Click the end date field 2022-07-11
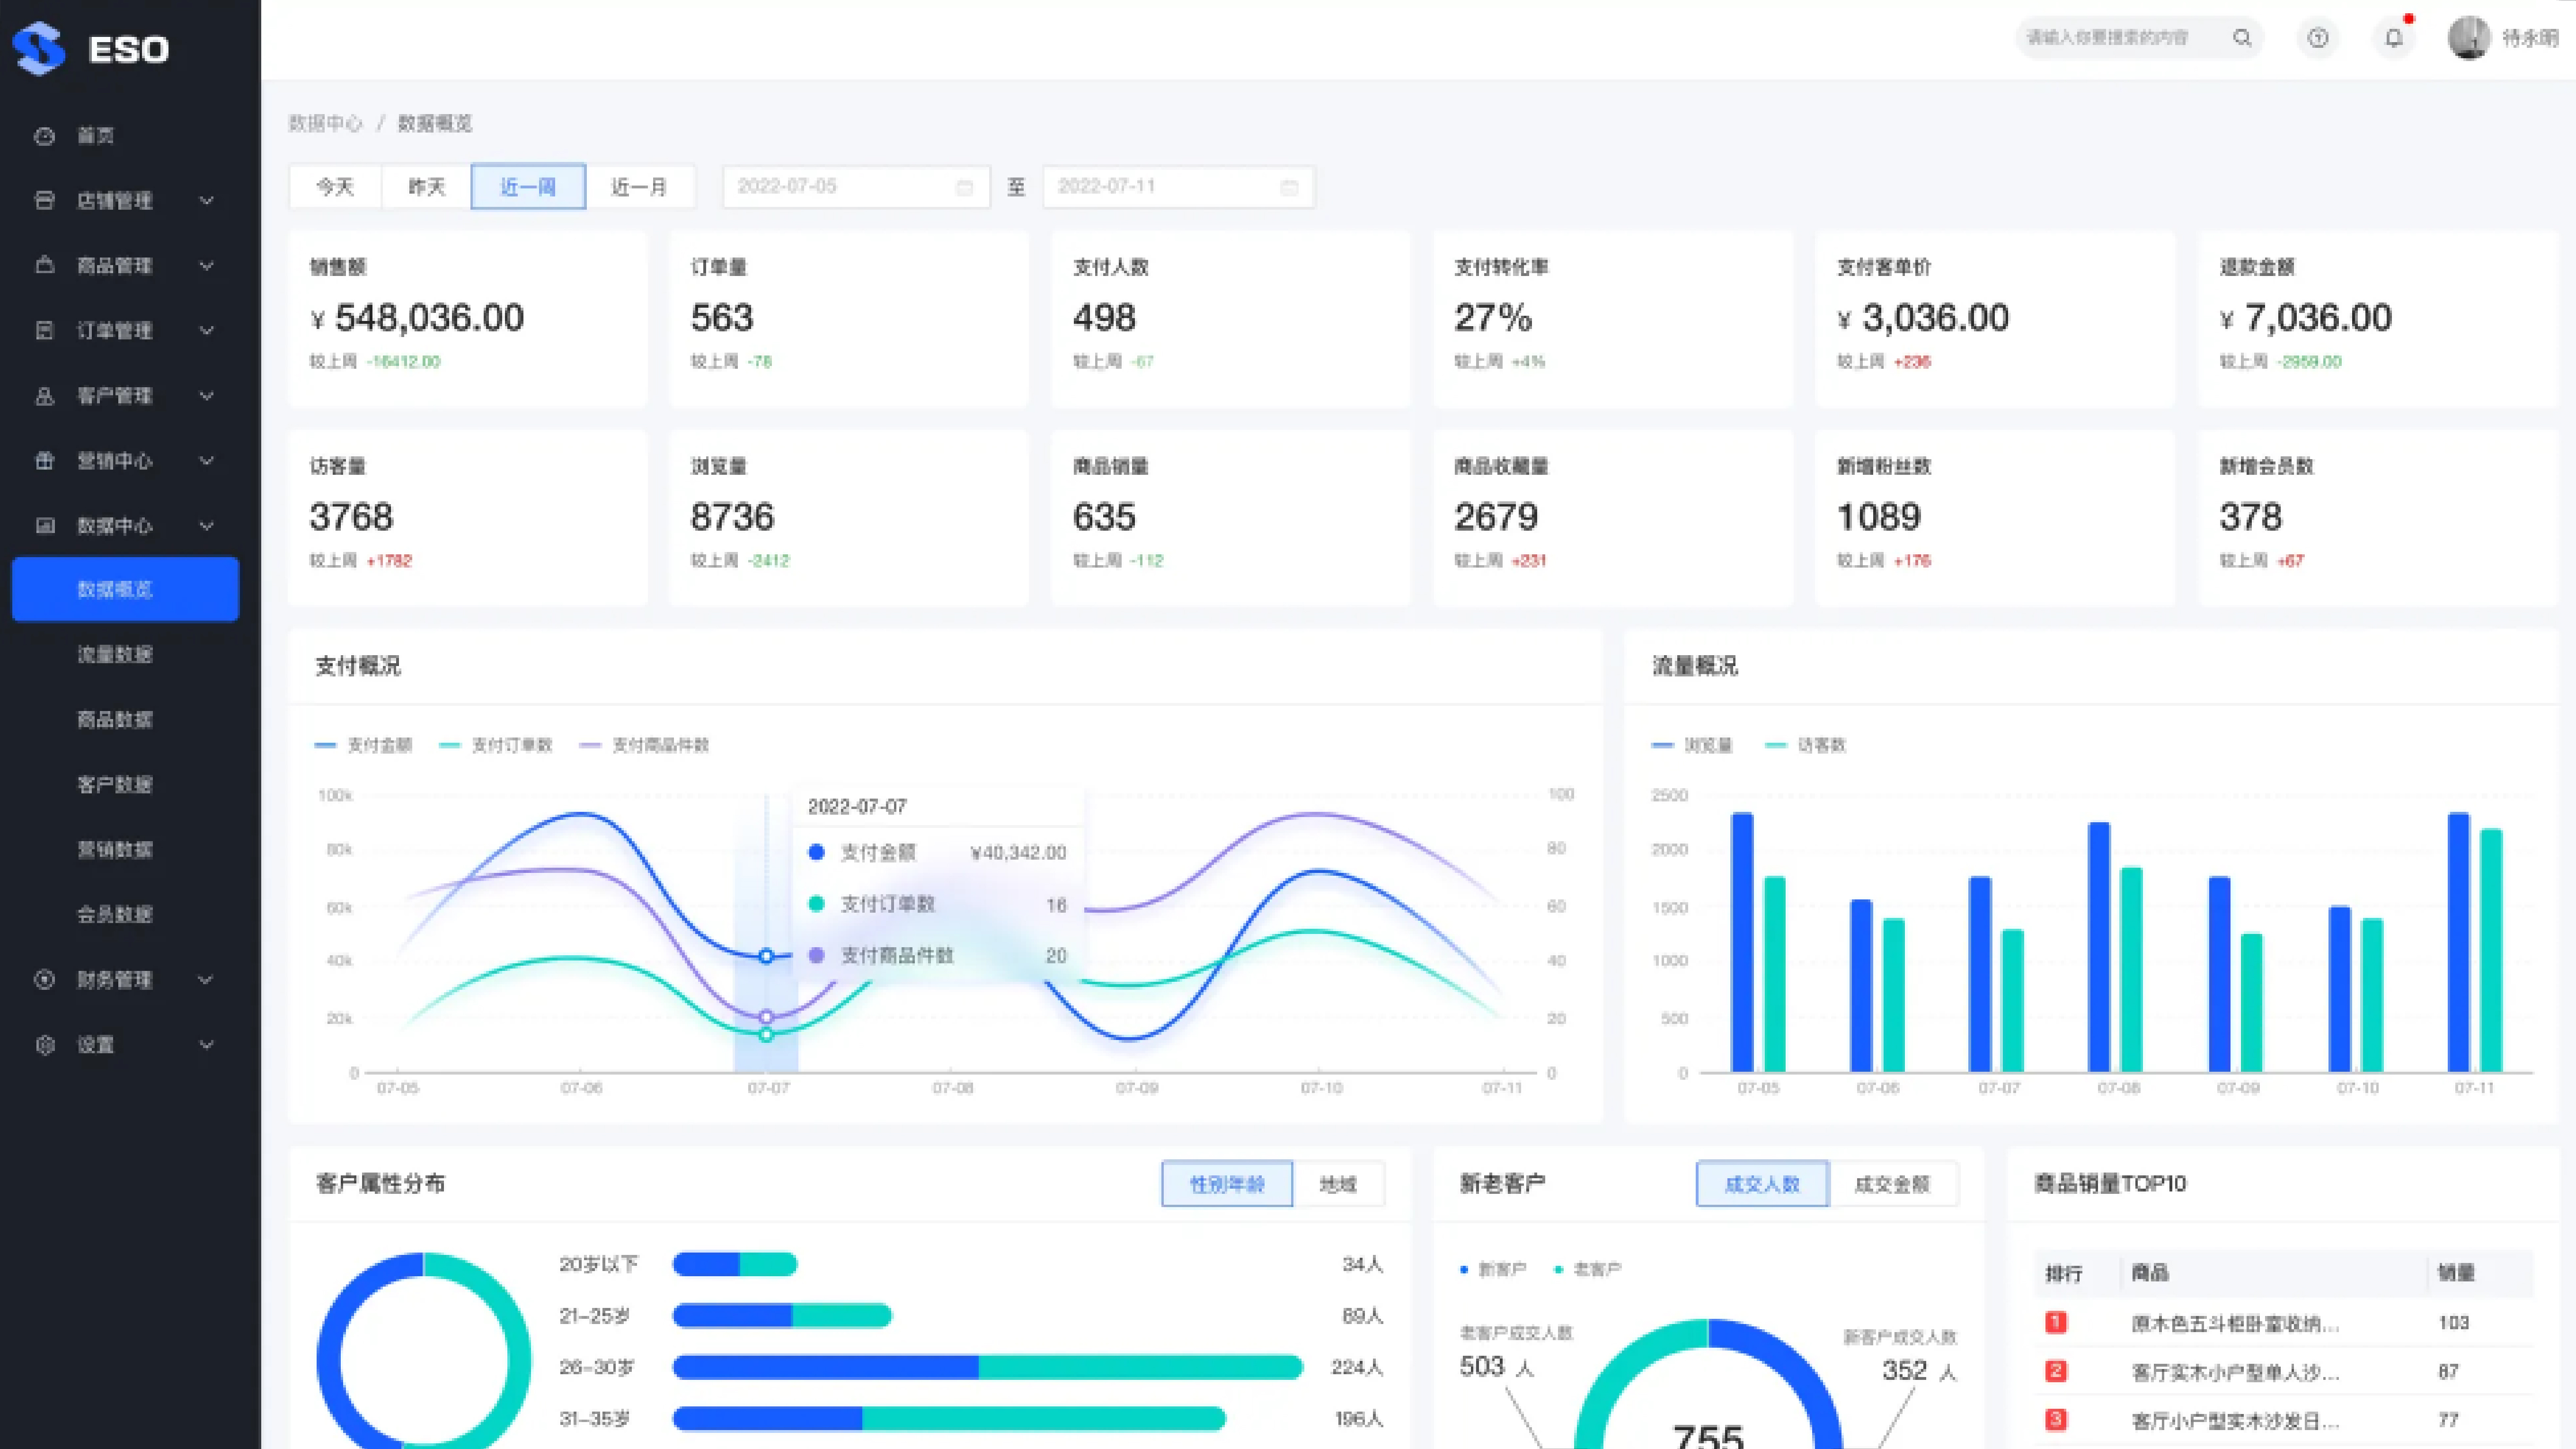Image resolution: width=2576 pixels, height=1449 pixels. click(1178, 187)
